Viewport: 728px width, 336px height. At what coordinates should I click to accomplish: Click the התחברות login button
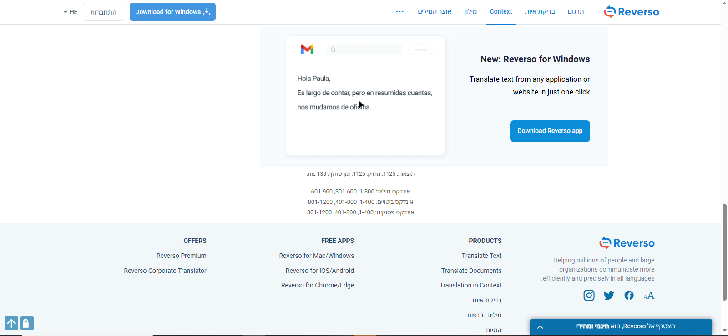pyautogui.click(x=103, y=12)
